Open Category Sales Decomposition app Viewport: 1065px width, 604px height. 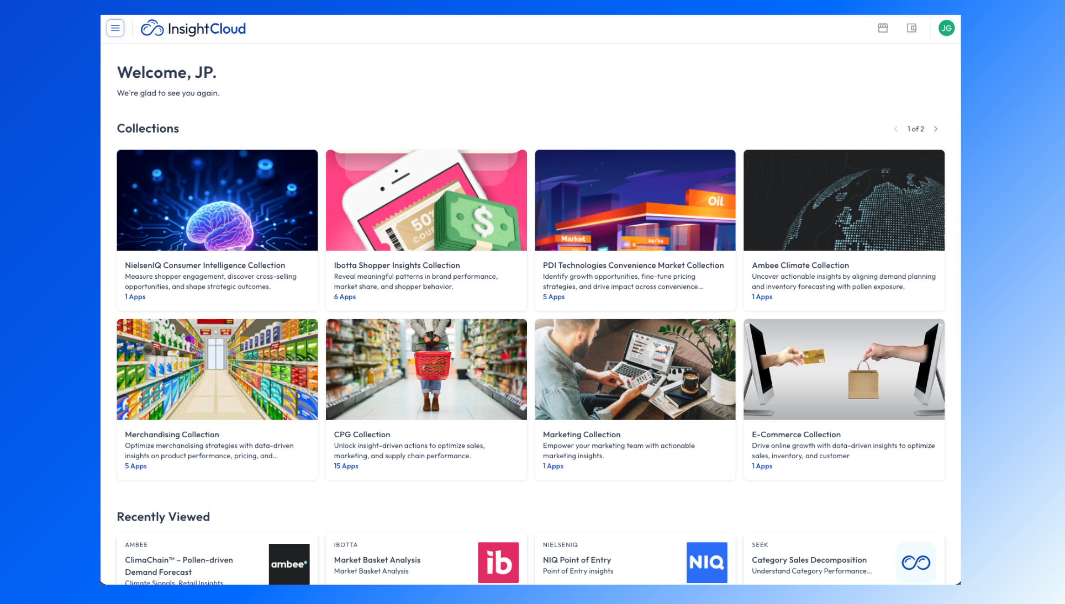pyautogui.click(x=809, y=560)
